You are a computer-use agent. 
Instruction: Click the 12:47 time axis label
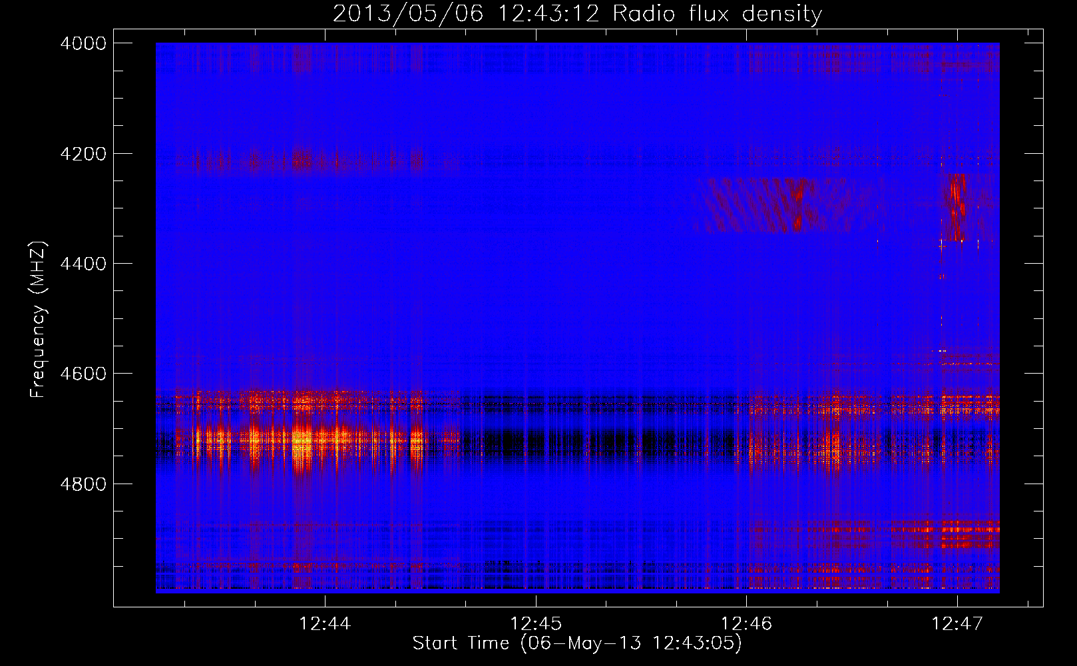[957, 624]
